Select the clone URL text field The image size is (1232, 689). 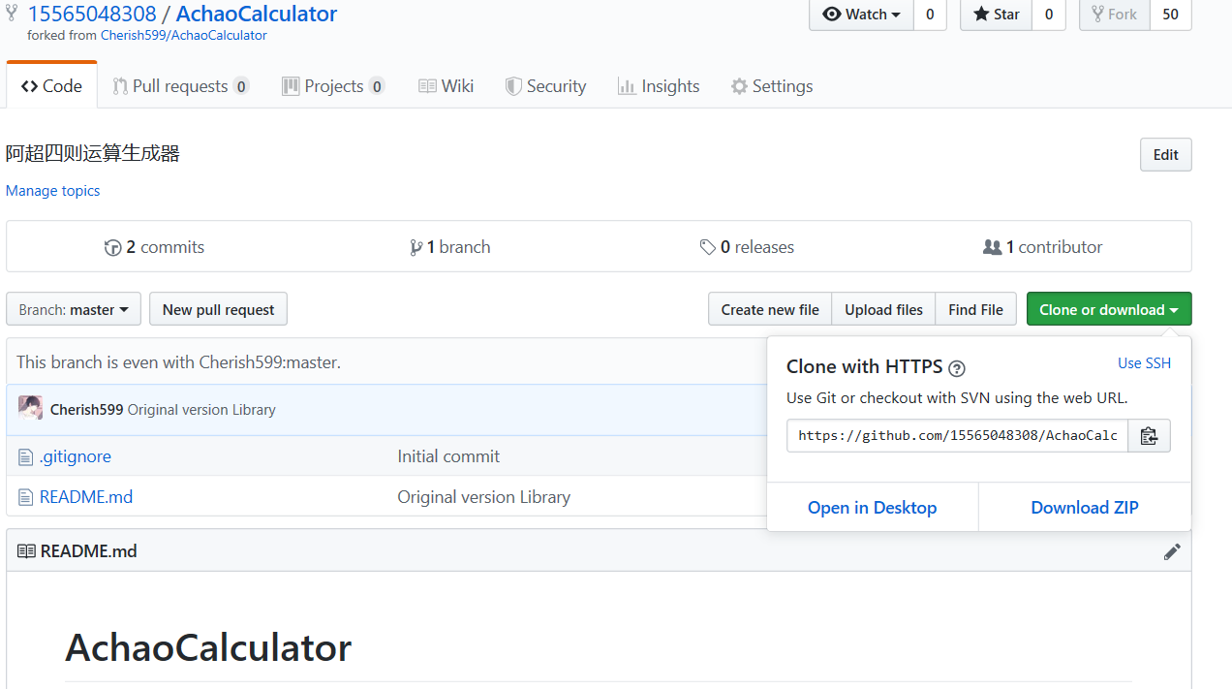coord(957,436)
